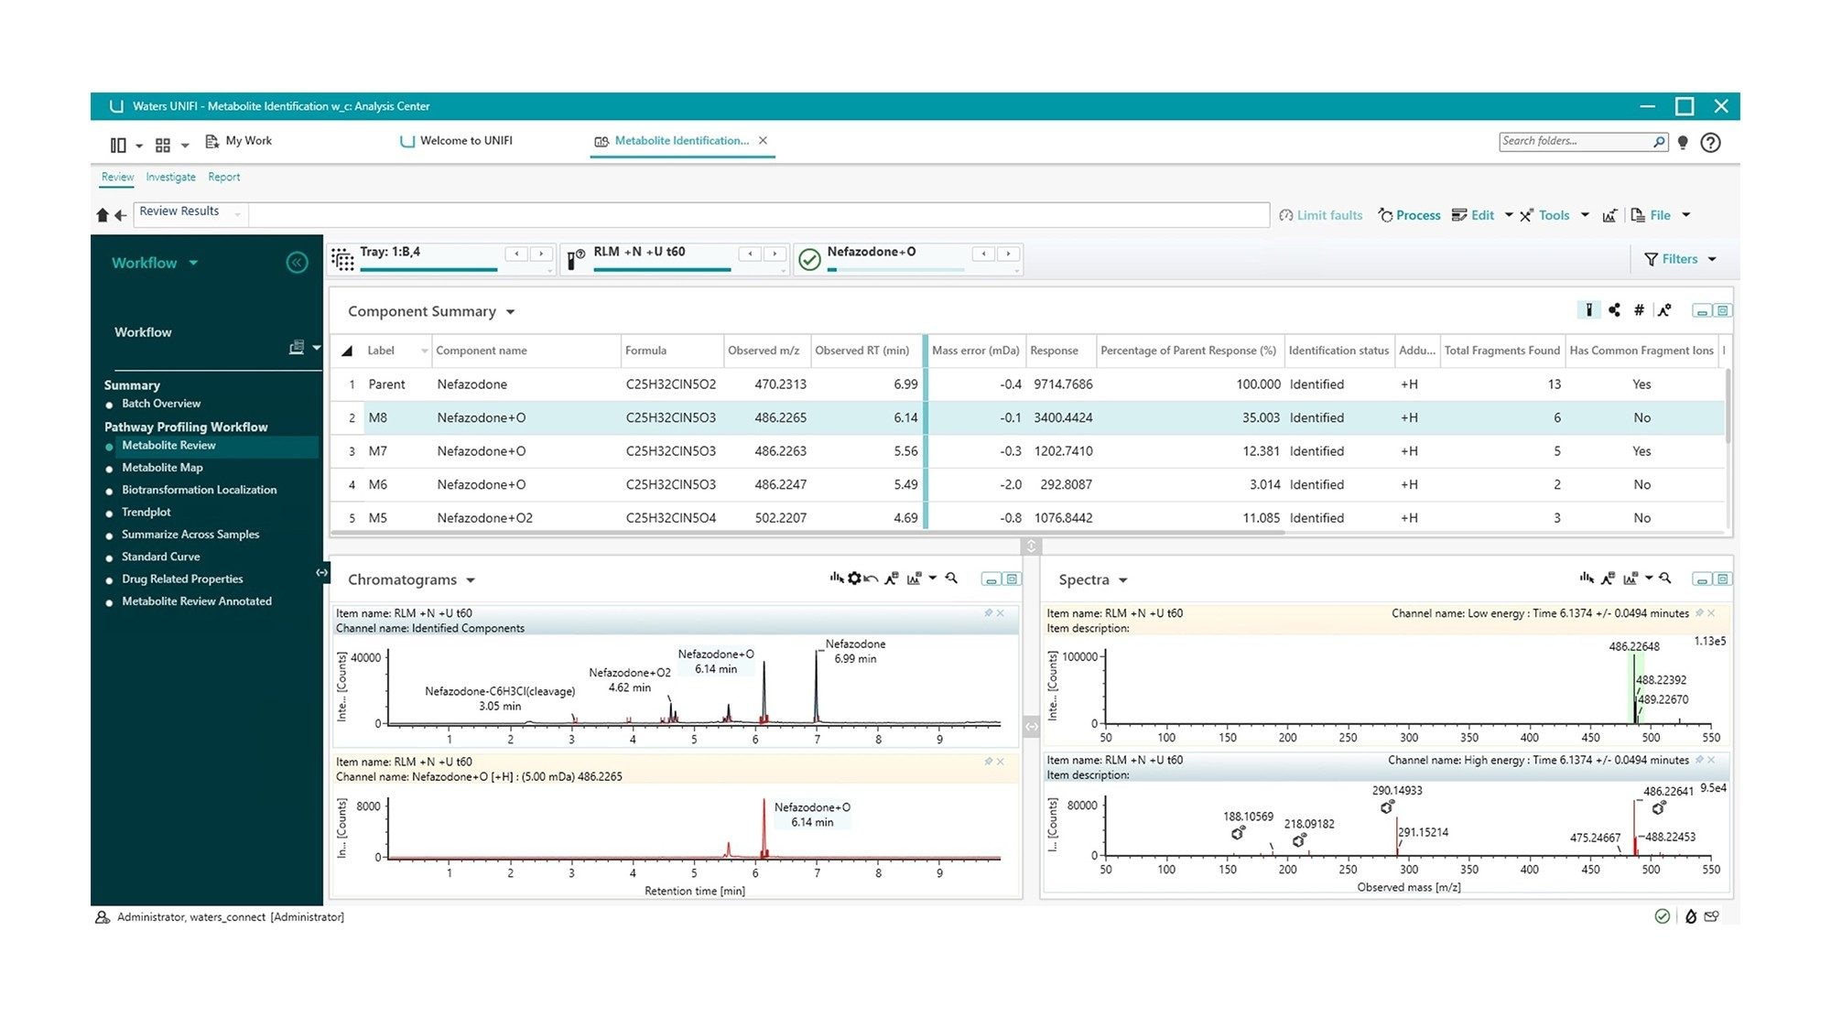This screenshot has height=1017, width=1831.
Task: Click the workflow list icon in sidebar
Action: click(x=297, y=348)
